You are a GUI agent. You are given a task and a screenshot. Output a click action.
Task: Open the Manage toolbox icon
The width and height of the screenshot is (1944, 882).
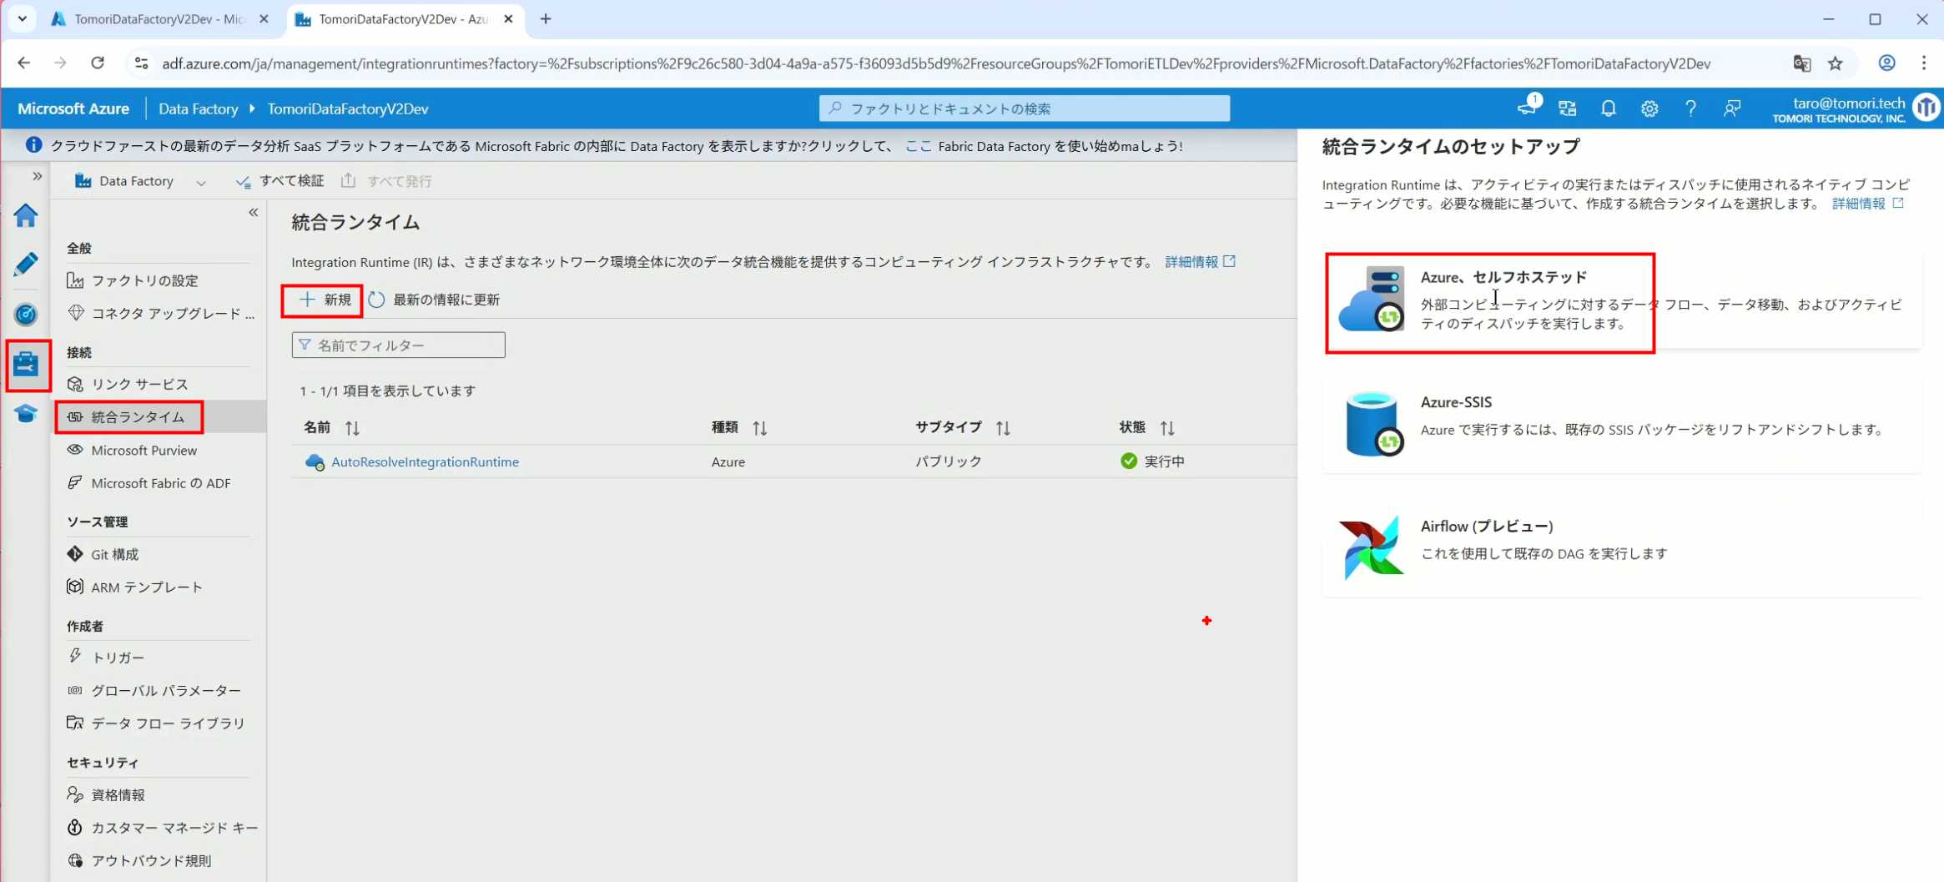[26, 365]
